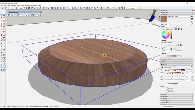
Task: Click the Zoom Extents icon
Action: (52, 8)
